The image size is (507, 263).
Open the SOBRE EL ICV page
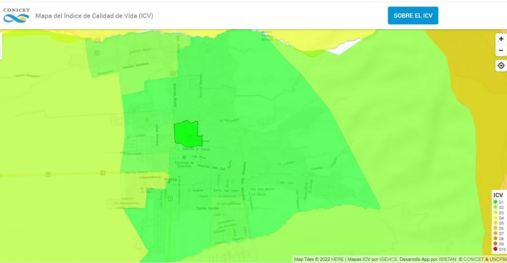point(412,16)
